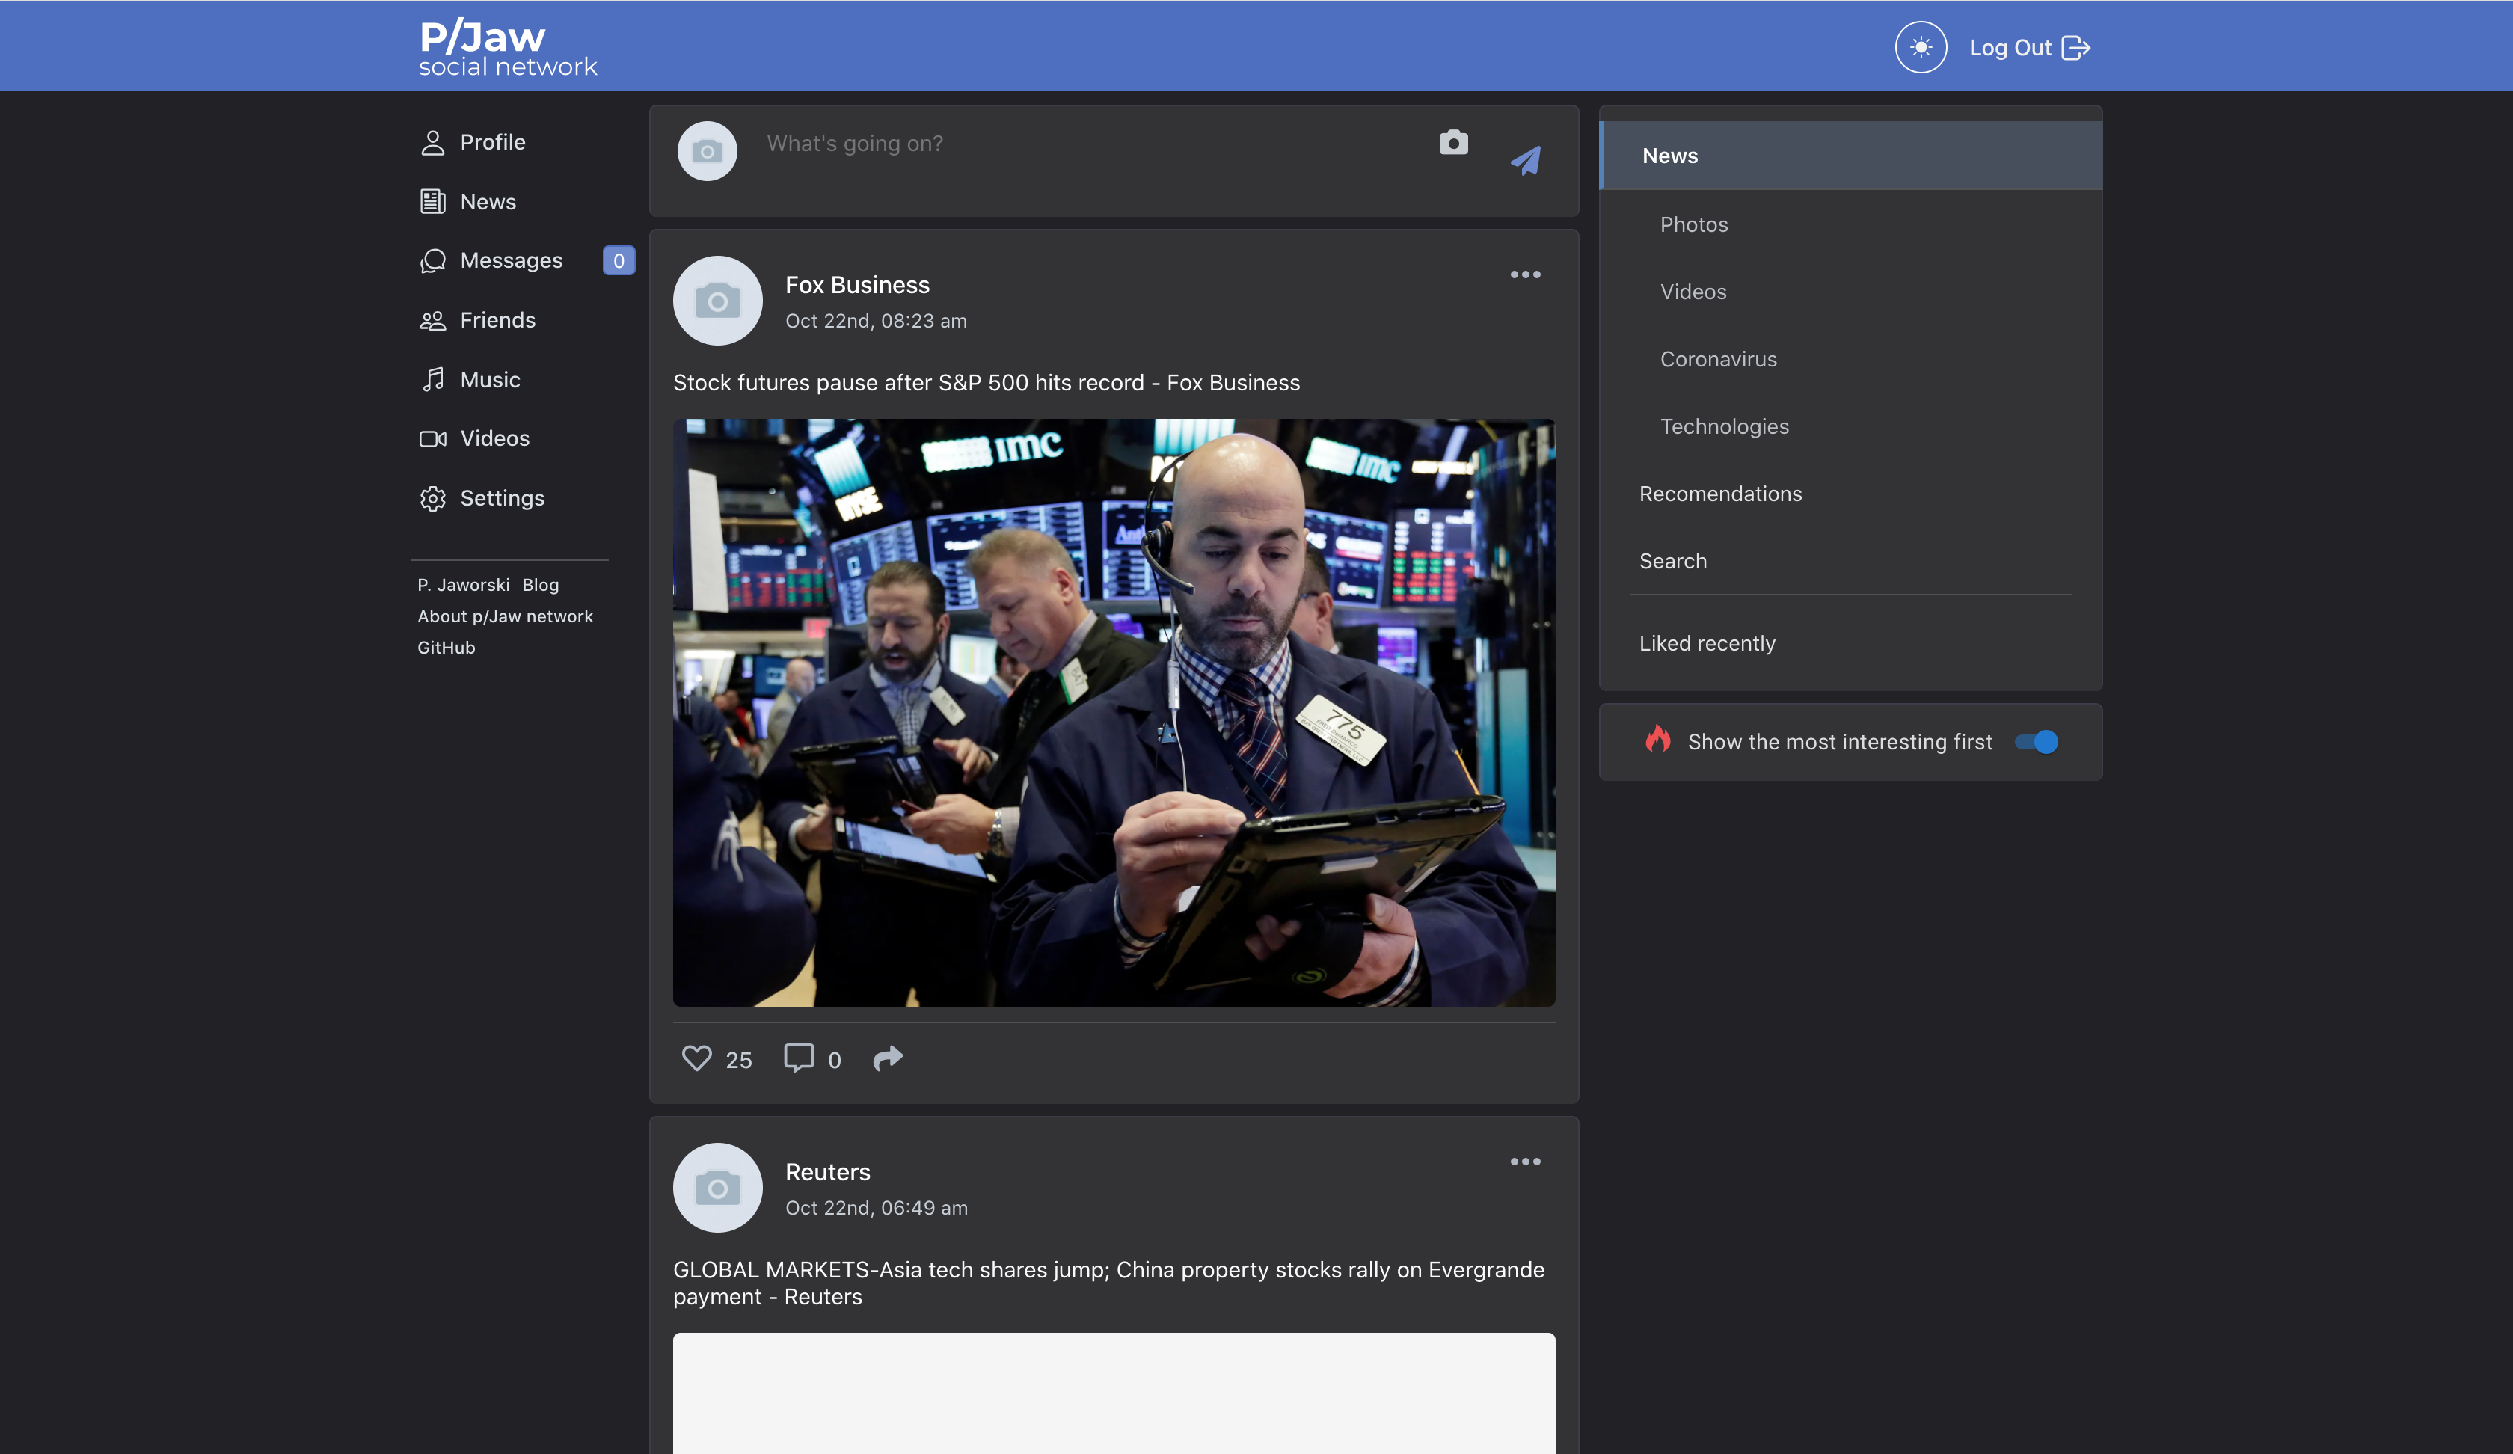Click the Fox Business avatar
Viewport: 2513px width, 1454px height.
pyautogui.click(x=717, y=300)
